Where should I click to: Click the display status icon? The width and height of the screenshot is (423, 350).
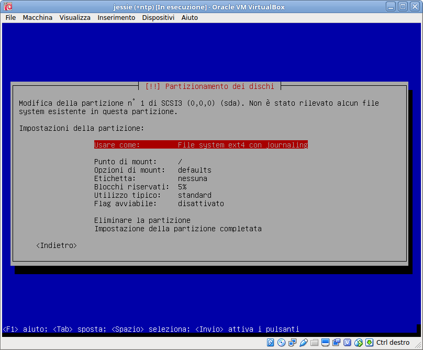[x=325, y=343]
